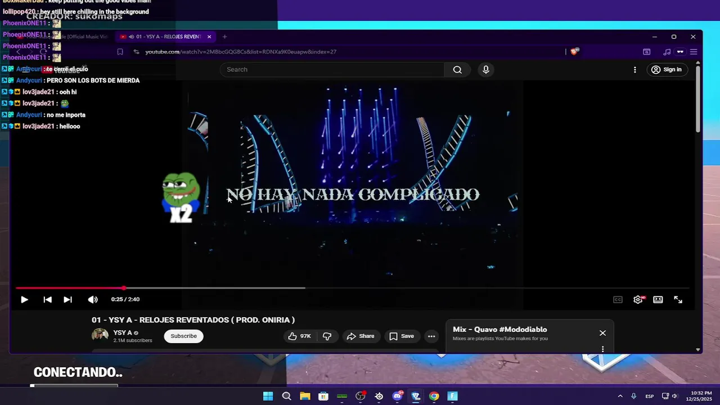Open the YSY A channel avatar
720x405 pixels.
[100, 336]
